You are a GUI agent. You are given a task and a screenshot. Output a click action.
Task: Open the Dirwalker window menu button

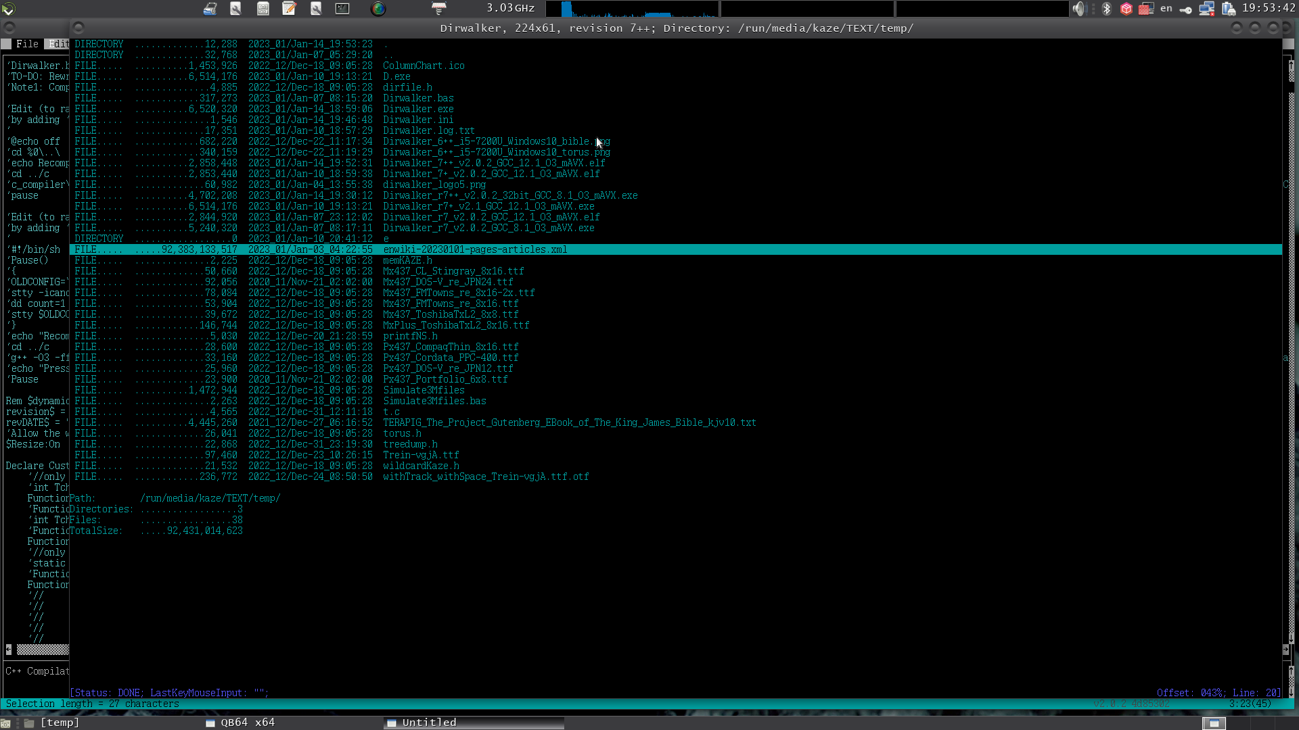(x=78, y=28)
